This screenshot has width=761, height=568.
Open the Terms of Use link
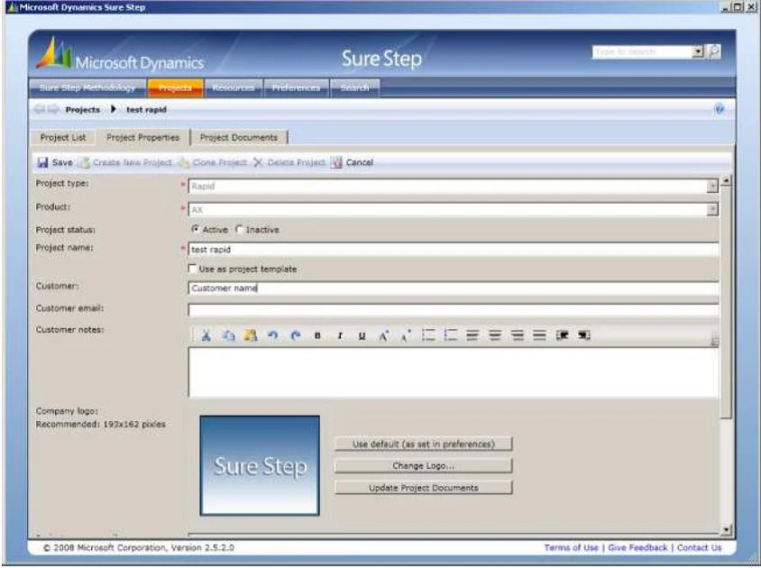click(571, 547)
